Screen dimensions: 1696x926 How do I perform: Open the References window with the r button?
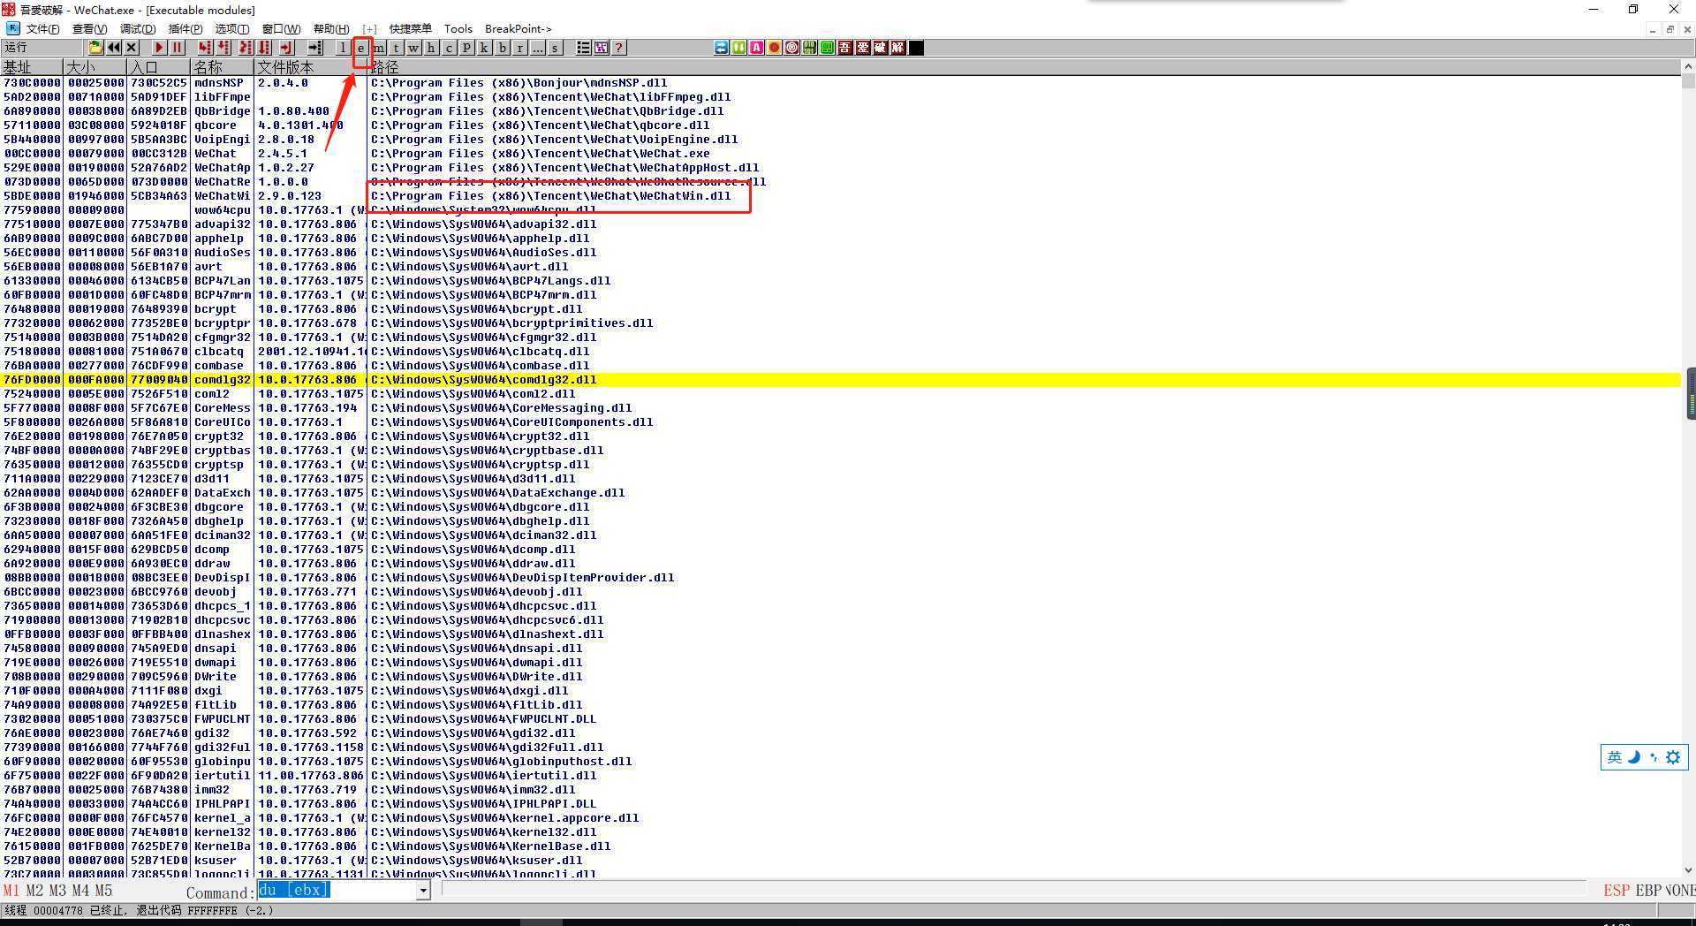coord(520,48)
